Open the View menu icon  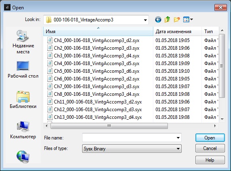(188, 19)
